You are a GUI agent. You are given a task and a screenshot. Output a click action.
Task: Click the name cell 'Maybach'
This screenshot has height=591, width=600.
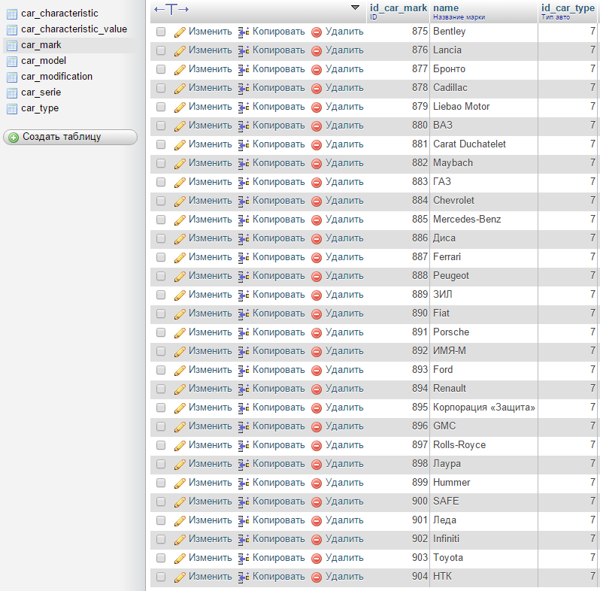click(x=453, y=163)
